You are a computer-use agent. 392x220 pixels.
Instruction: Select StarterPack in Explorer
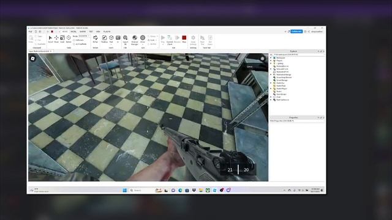[281, 86]
